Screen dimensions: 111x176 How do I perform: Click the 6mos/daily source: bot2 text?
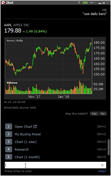pos(20,107)
